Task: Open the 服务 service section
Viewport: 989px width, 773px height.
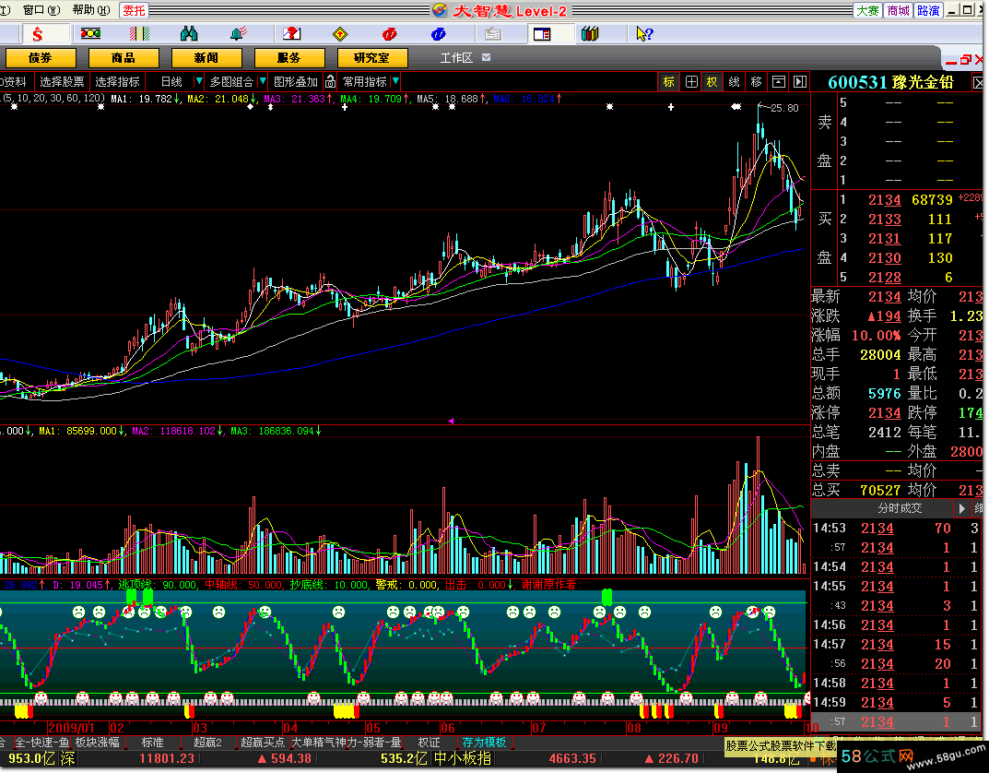Action: [289, 58]
